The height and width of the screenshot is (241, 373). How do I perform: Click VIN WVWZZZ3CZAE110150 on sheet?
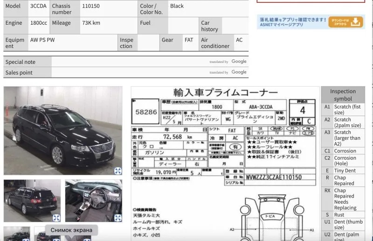(274, 177)
